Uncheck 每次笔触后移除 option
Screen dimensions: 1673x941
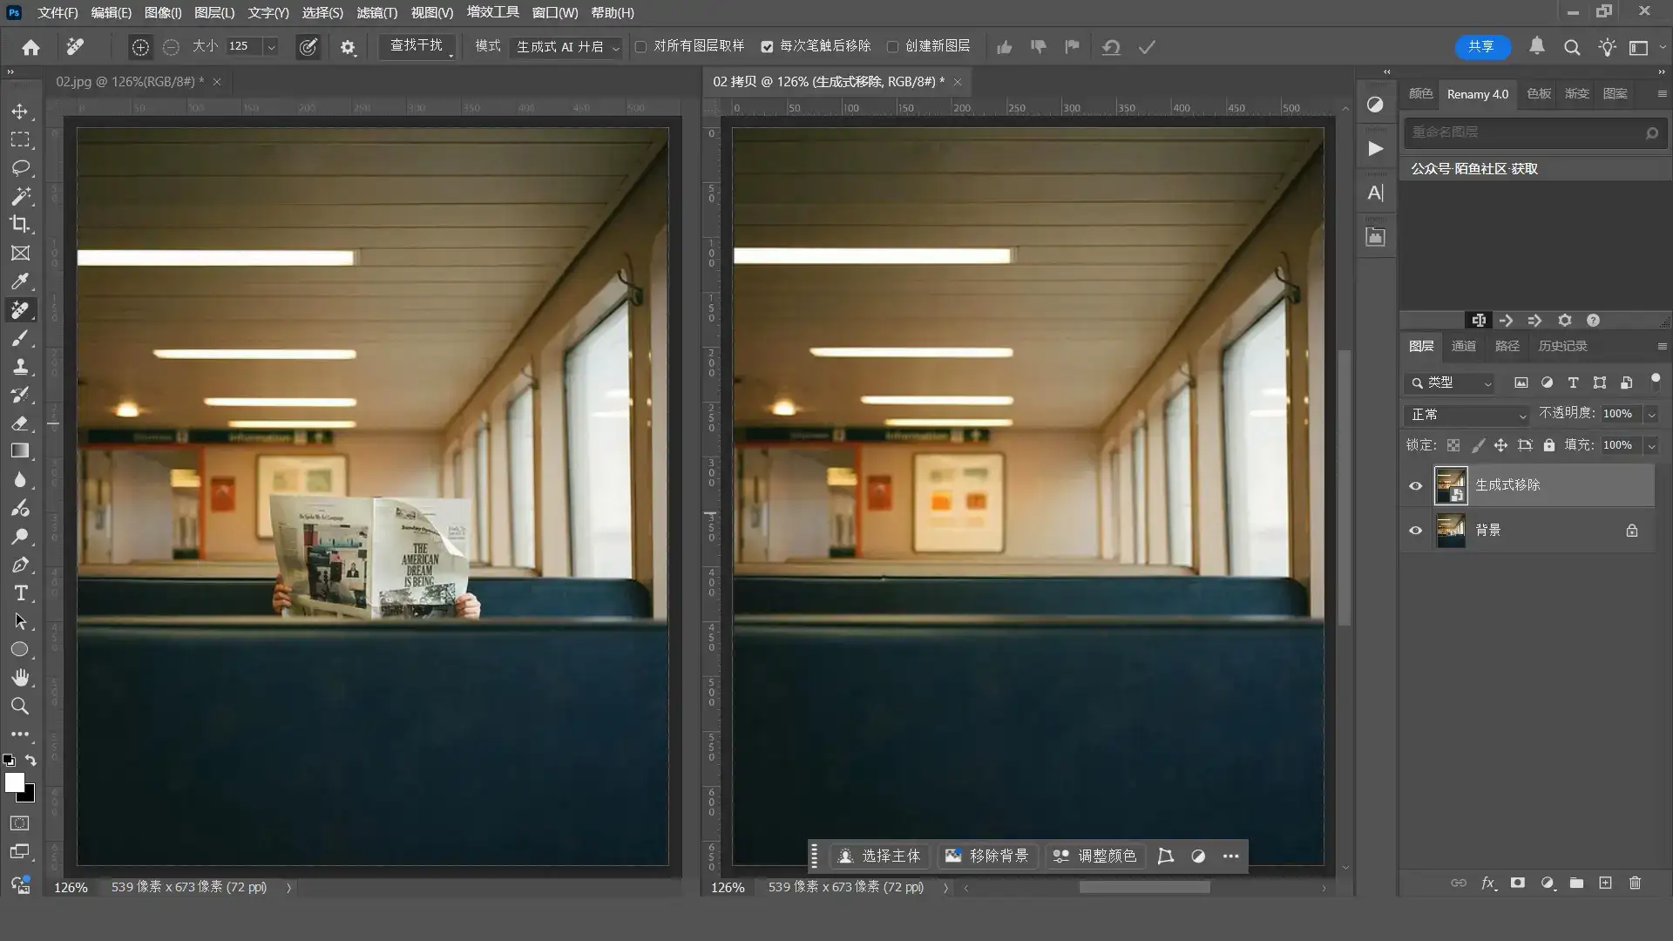tap(767, 47)
